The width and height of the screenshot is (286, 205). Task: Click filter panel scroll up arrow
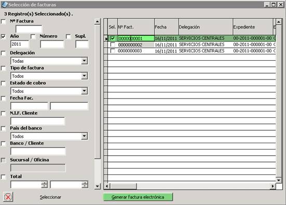[x=98, y=21]
